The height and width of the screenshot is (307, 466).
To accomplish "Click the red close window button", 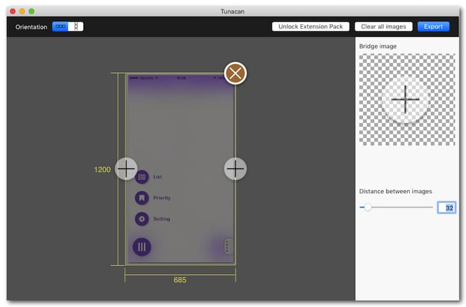I will (x=13, y=12).
